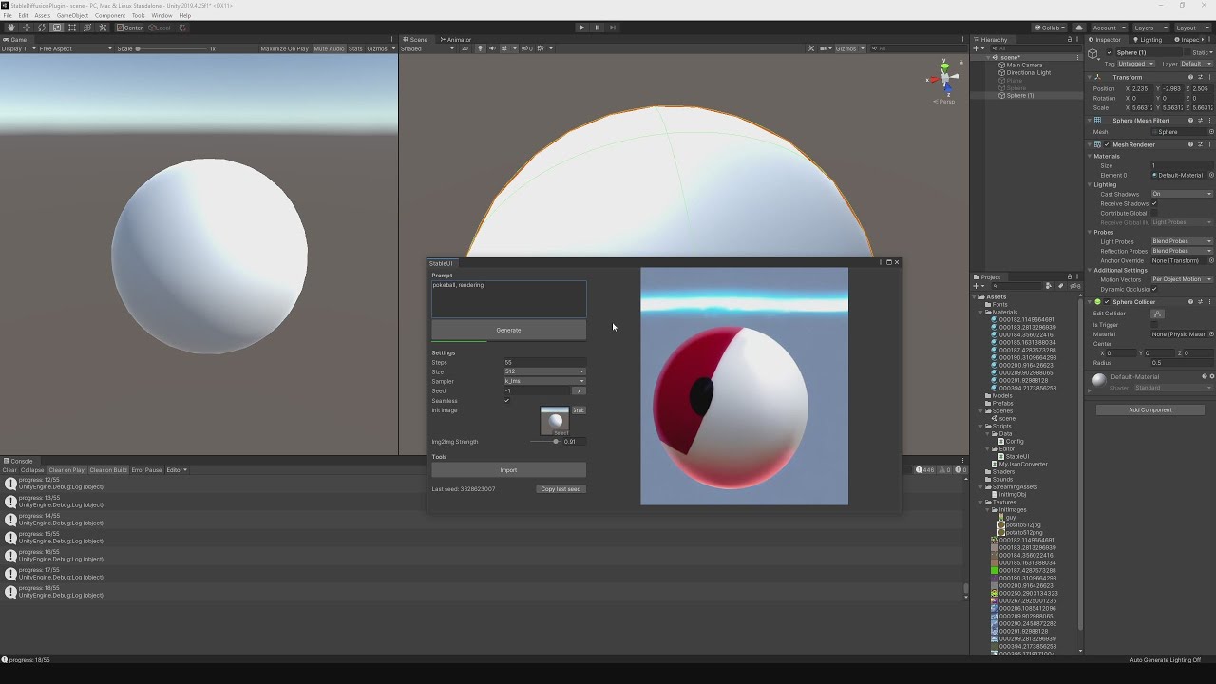Viewport: 1216px width, 684px height.
Task: Open the Size dropdown showing 512
Action: click(x=544, y=371)
